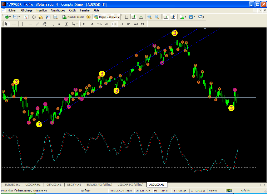Screen dimensions: 268x194
Task: Click the zoom out magnifier icon
Action: coord(157,17)
